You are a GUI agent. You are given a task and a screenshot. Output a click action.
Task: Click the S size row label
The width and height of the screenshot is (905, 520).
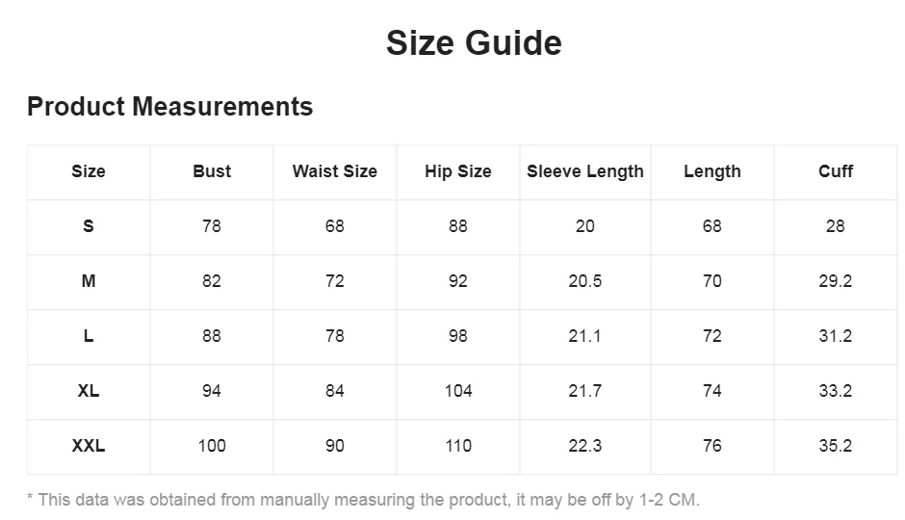pos(89,226)
